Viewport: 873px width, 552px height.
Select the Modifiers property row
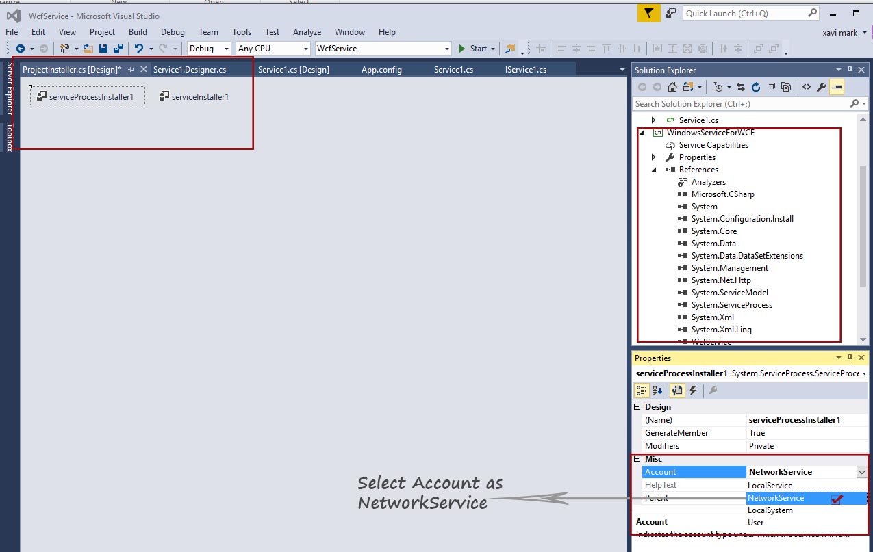[x=751, y=446]
